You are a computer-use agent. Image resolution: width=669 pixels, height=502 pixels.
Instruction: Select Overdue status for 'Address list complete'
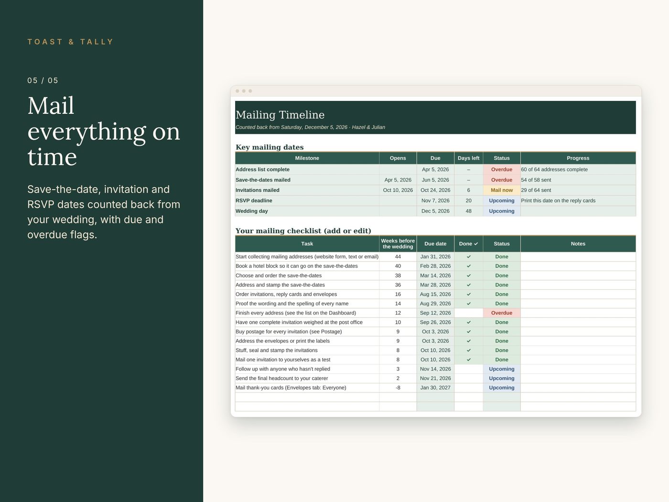(502, 170)
